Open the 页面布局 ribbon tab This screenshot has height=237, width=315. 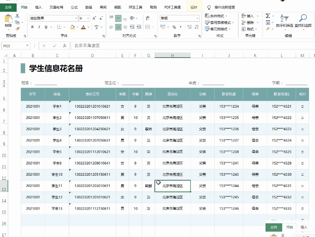pyautogui.click(x=56, y=8)
